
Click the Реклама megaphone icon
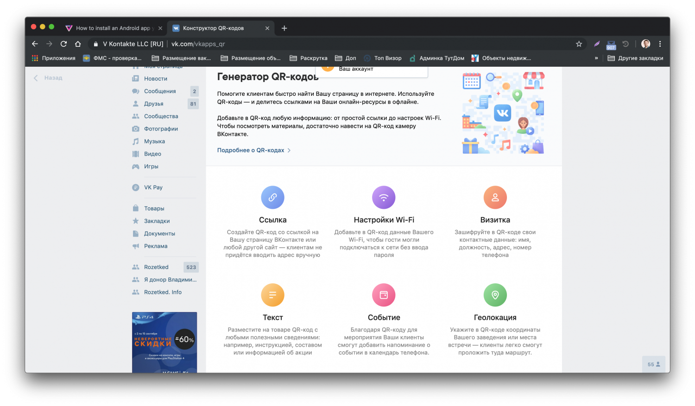(136, 246)
